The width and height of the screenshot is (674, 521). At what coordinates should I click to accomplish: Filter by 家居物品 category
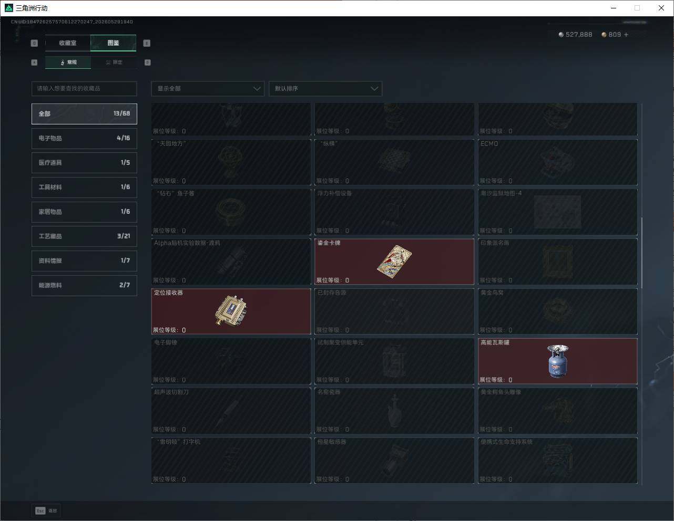pos(84,212)
